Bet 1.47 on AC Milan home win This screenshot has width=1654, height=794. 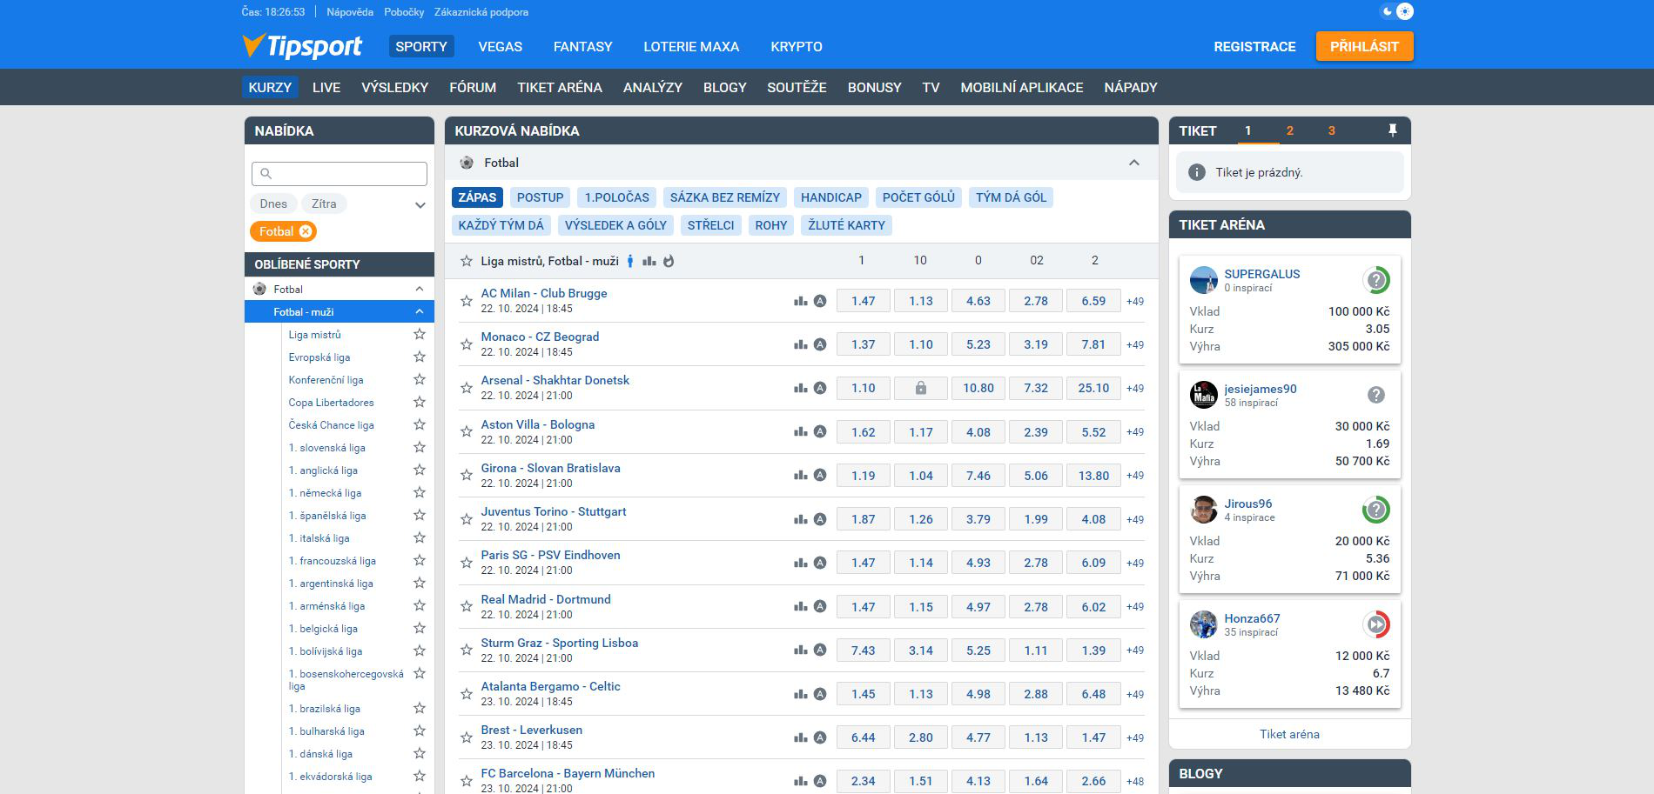(864, 301)
